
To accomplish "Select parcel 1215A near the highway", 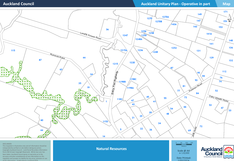I will click(124, 50).
